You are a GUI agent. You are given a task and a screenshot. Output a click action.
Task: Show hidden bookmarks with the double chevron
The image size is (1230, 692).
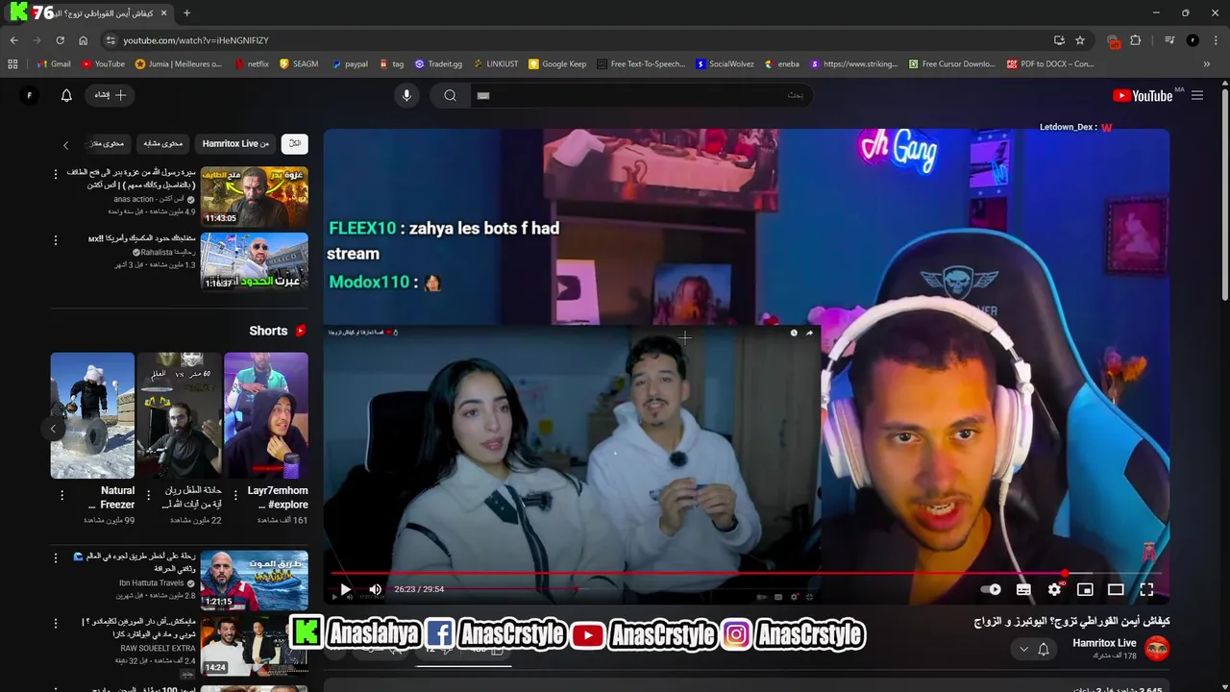click(1207, 64)
